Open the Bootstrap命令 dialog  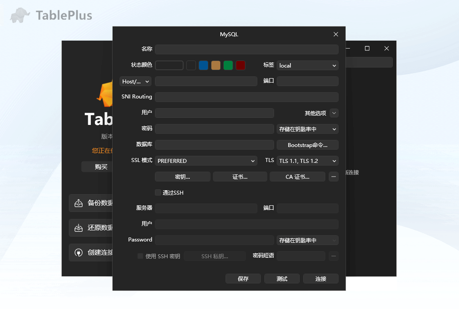[x=307, y=145]
